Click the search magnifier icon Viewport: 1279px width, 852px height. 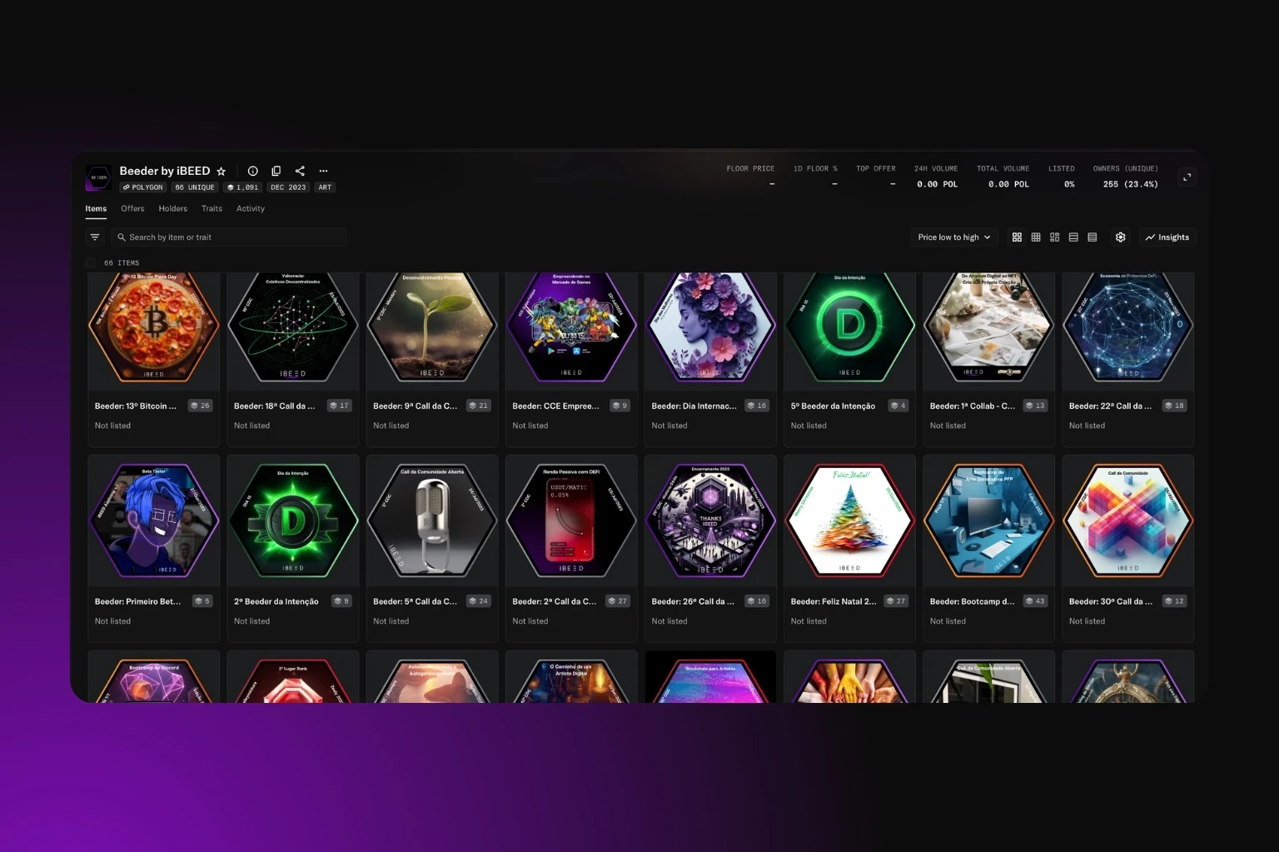click(x=122, y=237)
